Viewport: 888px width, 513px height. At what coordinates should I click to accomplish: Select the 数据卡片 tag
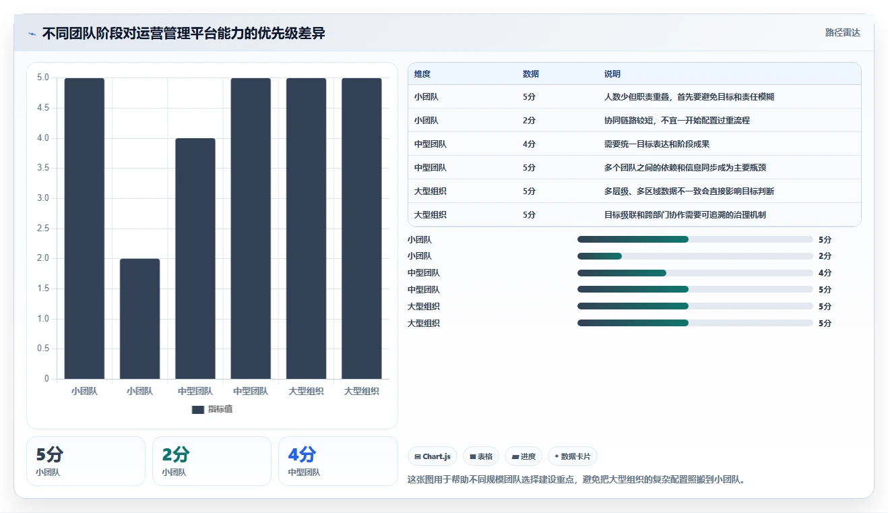click(x=573, y=456)
